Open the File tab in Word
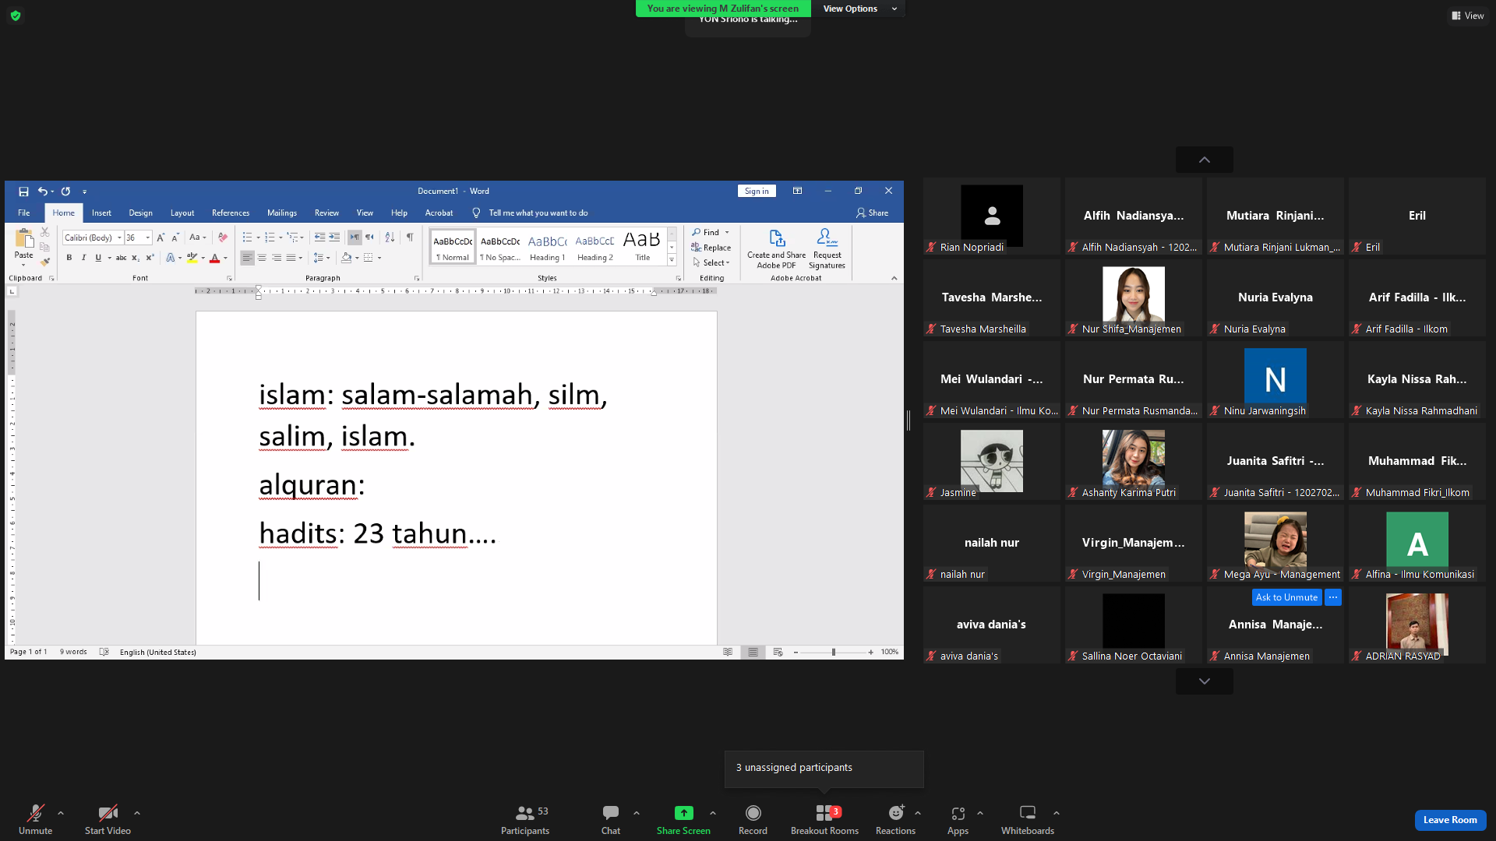 [x=24, y=213]
